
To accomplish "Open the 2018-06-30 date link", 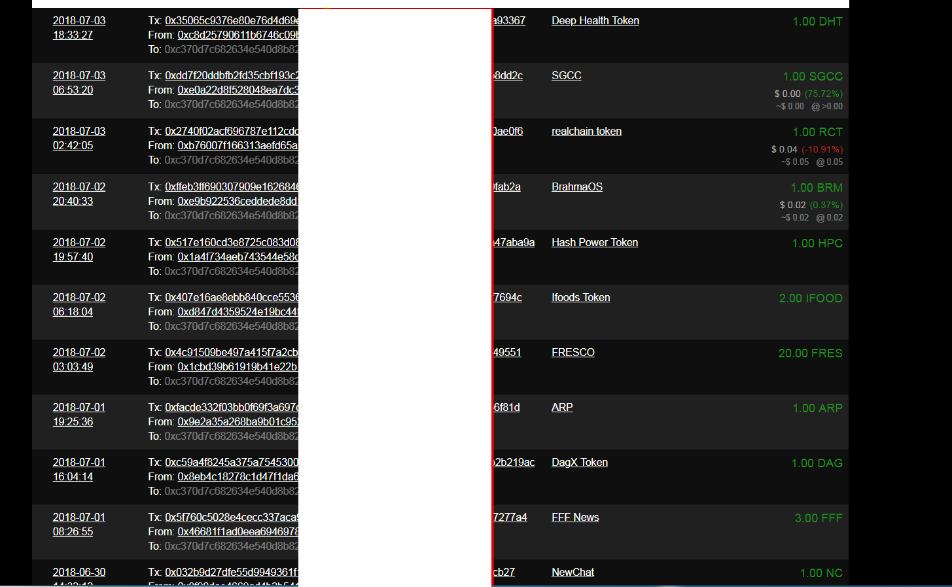I will point(79,573).
